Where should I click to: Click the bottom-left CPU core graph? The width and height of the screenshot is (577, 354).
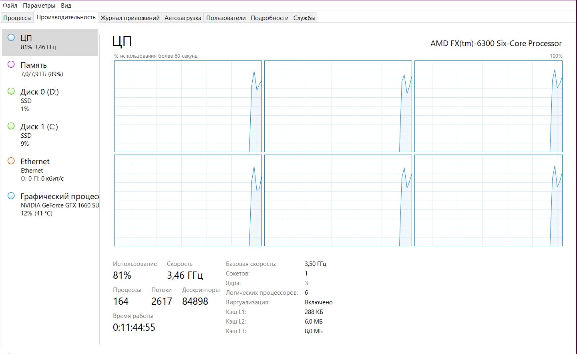(x=188, y=200)
